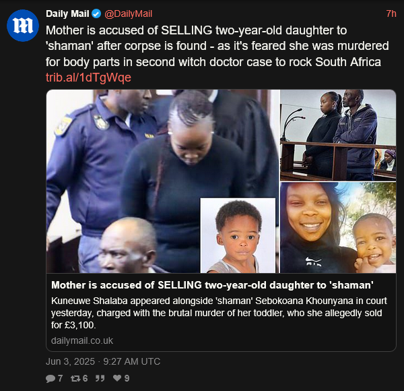Click the 7h timestamp link
The image size is (404, 391).
tap(391, 13)
